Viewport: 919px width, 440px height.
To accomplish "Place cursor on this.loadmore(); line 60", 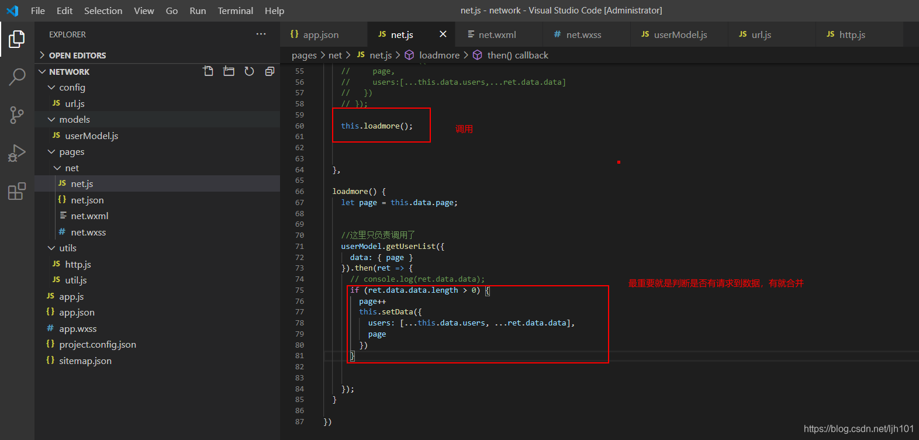I will [x=377, y=126].
